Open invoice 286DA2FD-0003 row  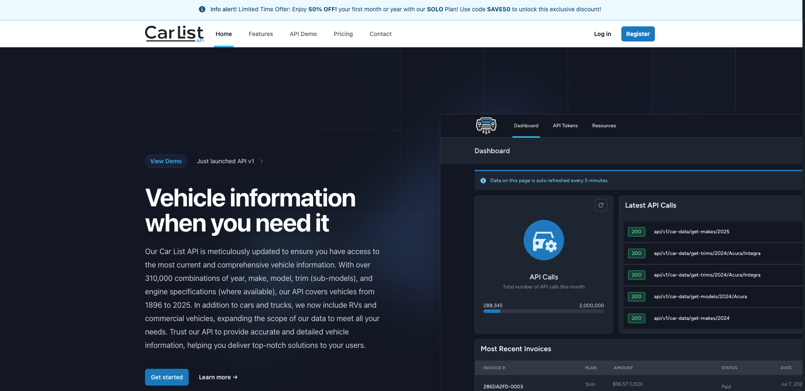503,386
